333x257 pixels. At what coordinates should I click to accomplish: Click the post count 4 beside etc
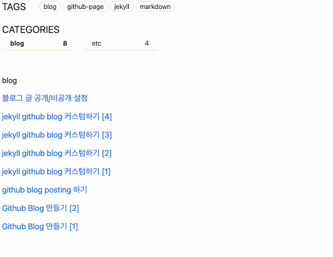147,43
